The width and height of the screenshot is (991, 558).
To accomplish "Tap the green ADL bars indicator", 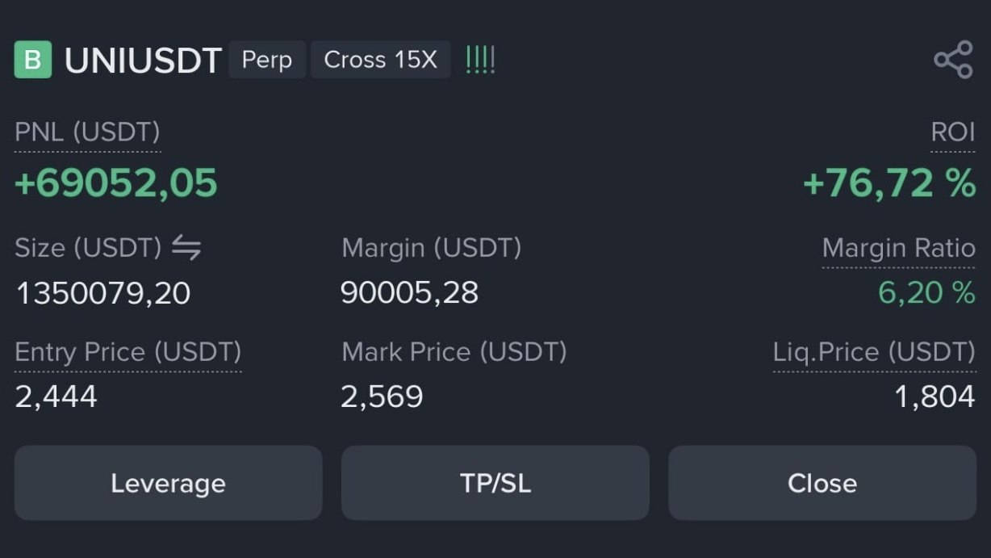I will coord(480,60).
